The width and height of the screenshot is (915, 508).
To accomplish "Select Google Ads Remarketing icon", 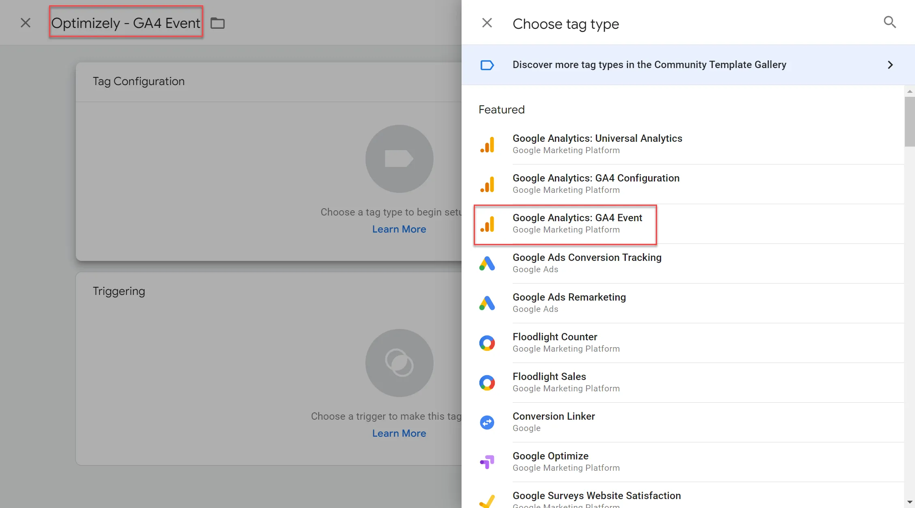I will [487, 303].
